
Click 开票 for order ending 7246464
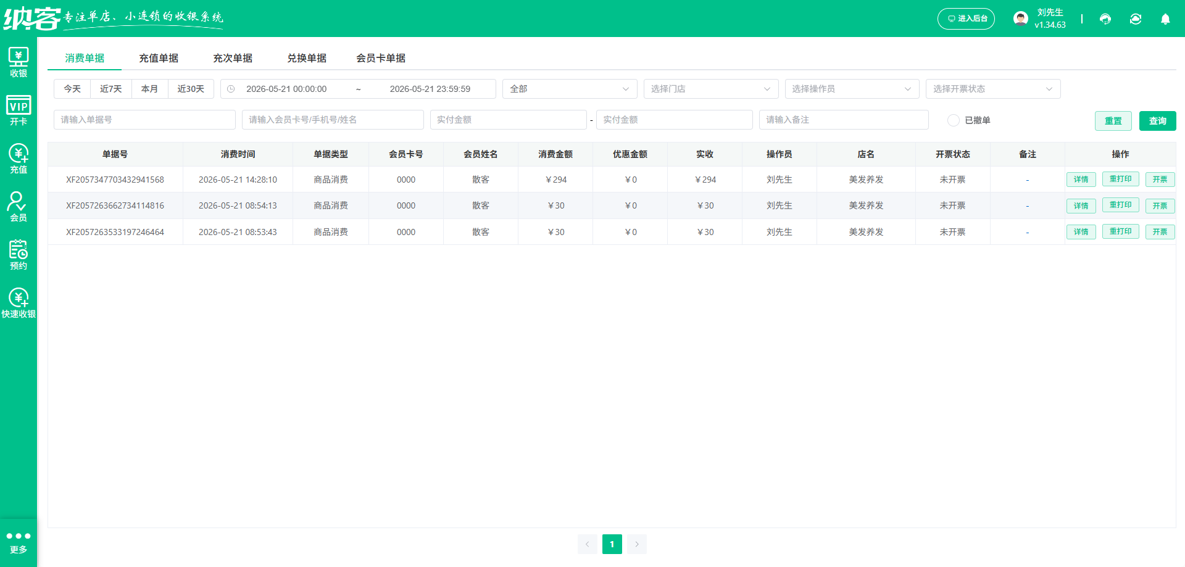tap(1160, 232)
